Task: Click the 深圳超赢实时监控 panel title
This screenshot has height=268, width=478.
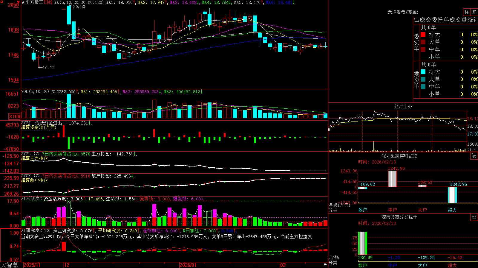Action: tap(399, 156)
